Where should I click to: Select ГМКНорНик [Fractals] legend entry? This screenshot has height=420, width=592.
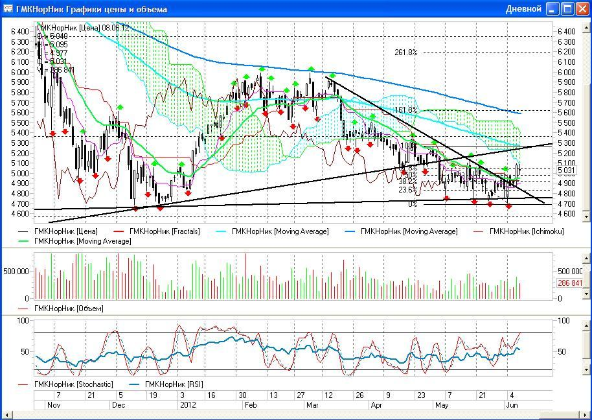165,231
